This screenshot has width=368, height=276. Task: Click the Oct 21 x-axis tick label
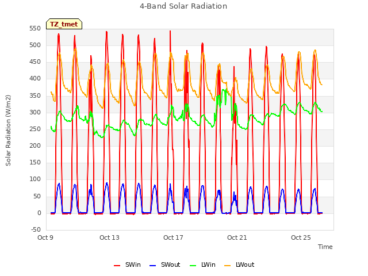(237, 237)
